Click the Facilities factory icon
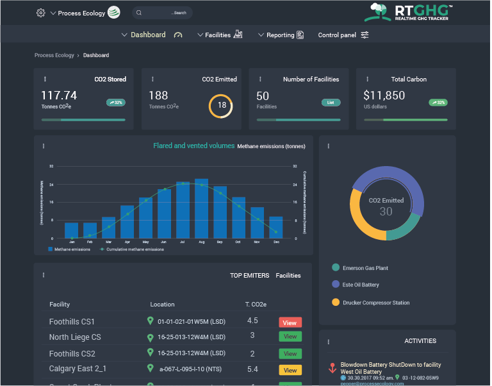The width and height of the screenshot is (492, 386). (x=238, y=34)
